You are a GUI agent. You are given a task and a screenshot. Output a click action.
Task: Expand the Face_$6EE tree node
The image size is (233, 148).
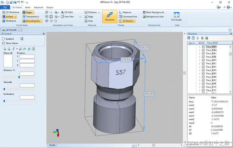click(200, 57)
